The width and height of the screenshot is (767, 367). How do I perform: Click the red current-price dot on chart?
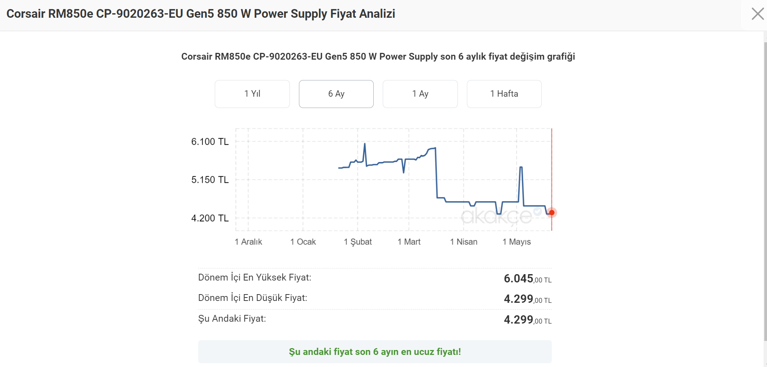click(551, 213)
